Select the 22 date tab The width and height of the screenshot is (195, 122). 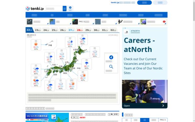[x=29, y=30]
